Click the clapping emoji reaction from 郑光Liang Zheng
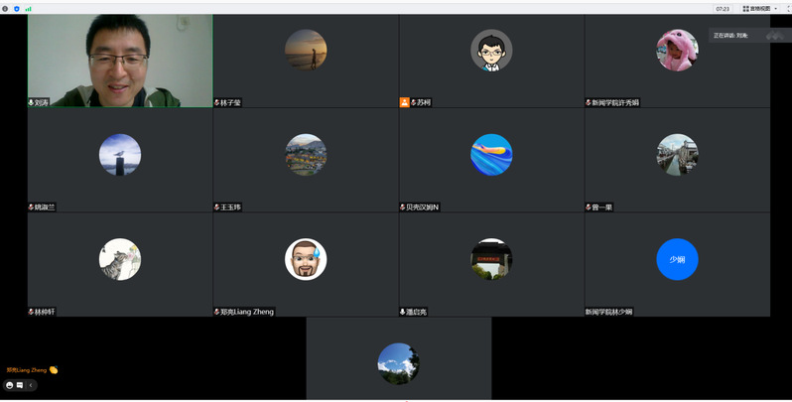 click(x=54, y=370)
